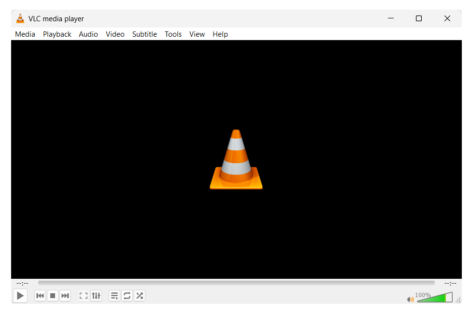Open extended settings equalizer icon

[x=96, y=296]
